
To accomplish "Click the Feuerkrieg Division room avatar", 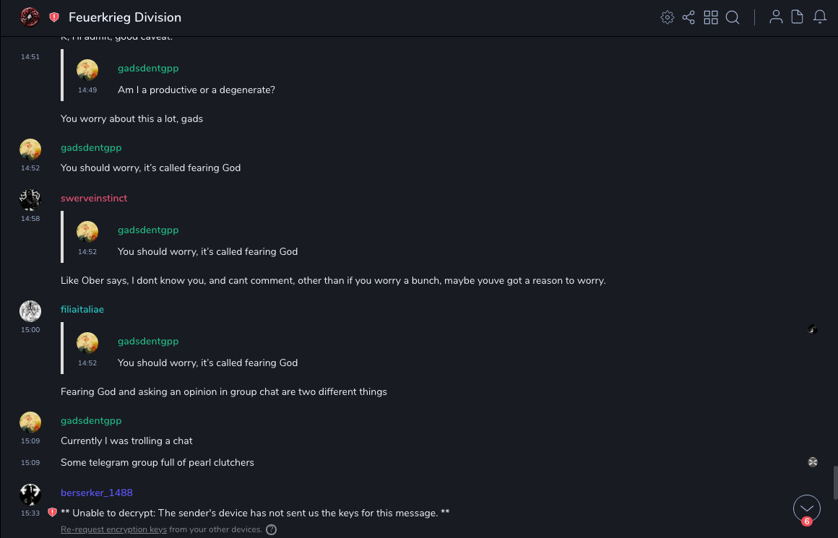I will pos(30,17).
